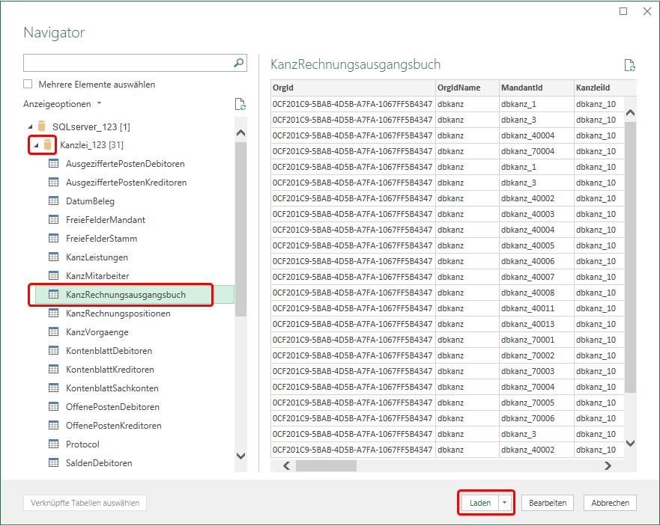Pick the Protocol table entry
Viewport: 660px width, 526px height.
click(82, 444)
